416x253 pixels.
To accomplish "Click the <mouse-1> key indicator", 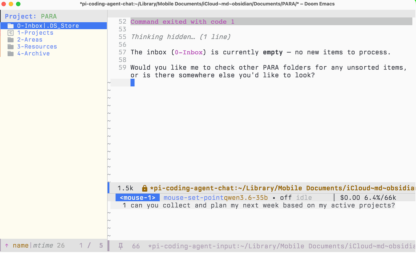I will tap(138, 198).
